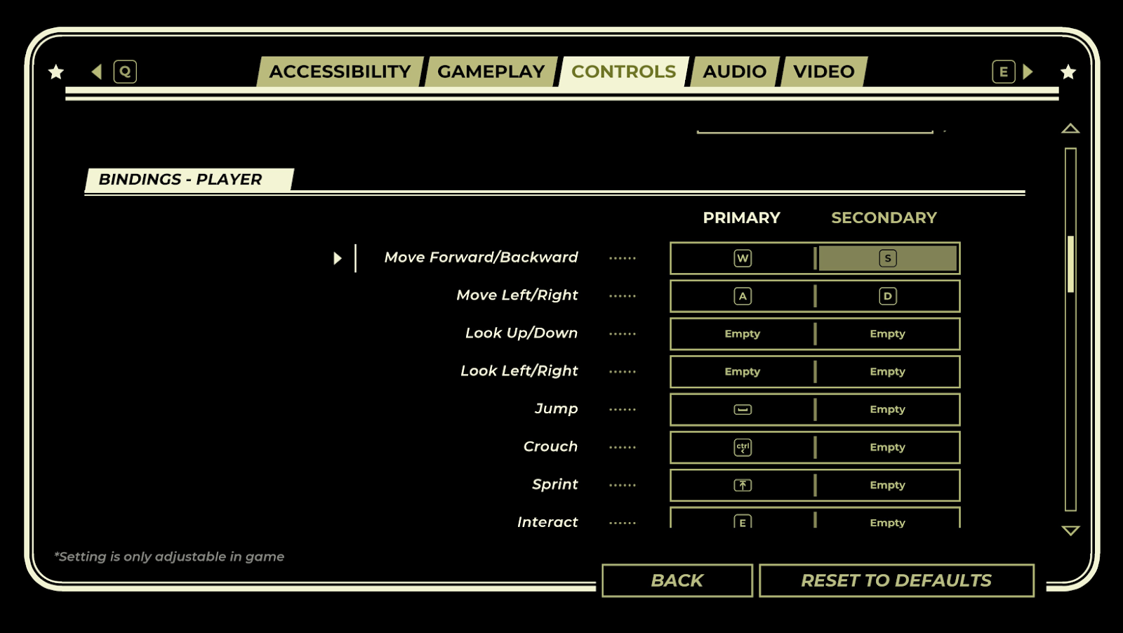
Task: Open the Audio tab
Action: point(734,72)
